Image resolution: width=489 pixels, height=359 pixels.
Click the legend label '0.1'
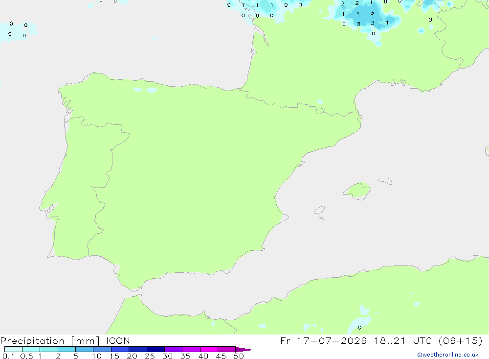point(8,356)
